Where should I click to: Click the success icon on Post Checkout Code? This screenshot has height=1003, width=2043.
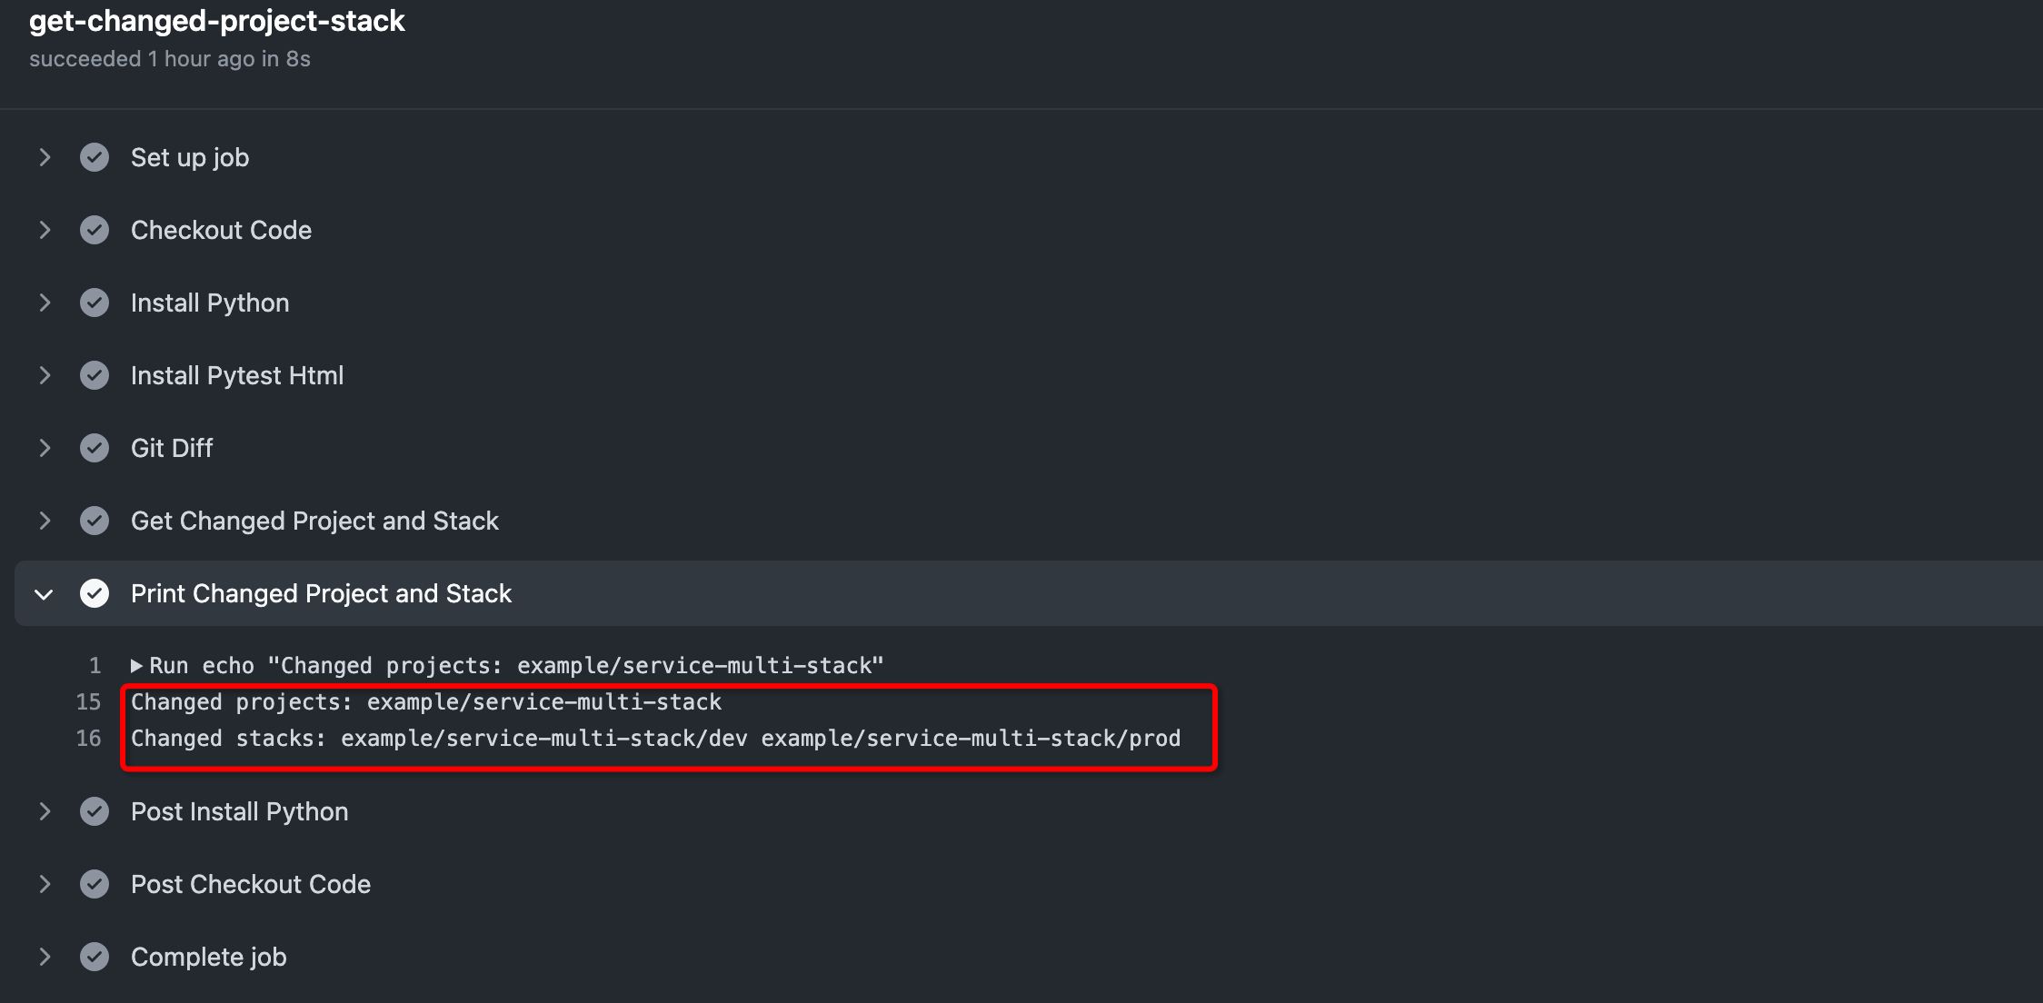(x=95, y=884)
